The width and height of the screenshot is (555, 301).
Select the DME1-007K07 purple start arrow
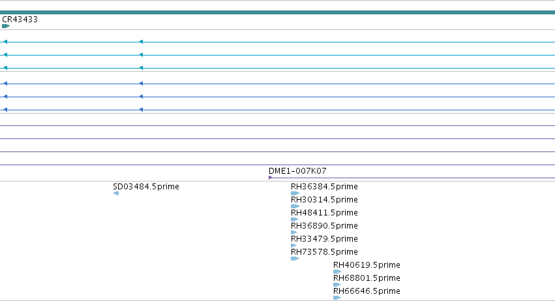click(x=271, y=178)
